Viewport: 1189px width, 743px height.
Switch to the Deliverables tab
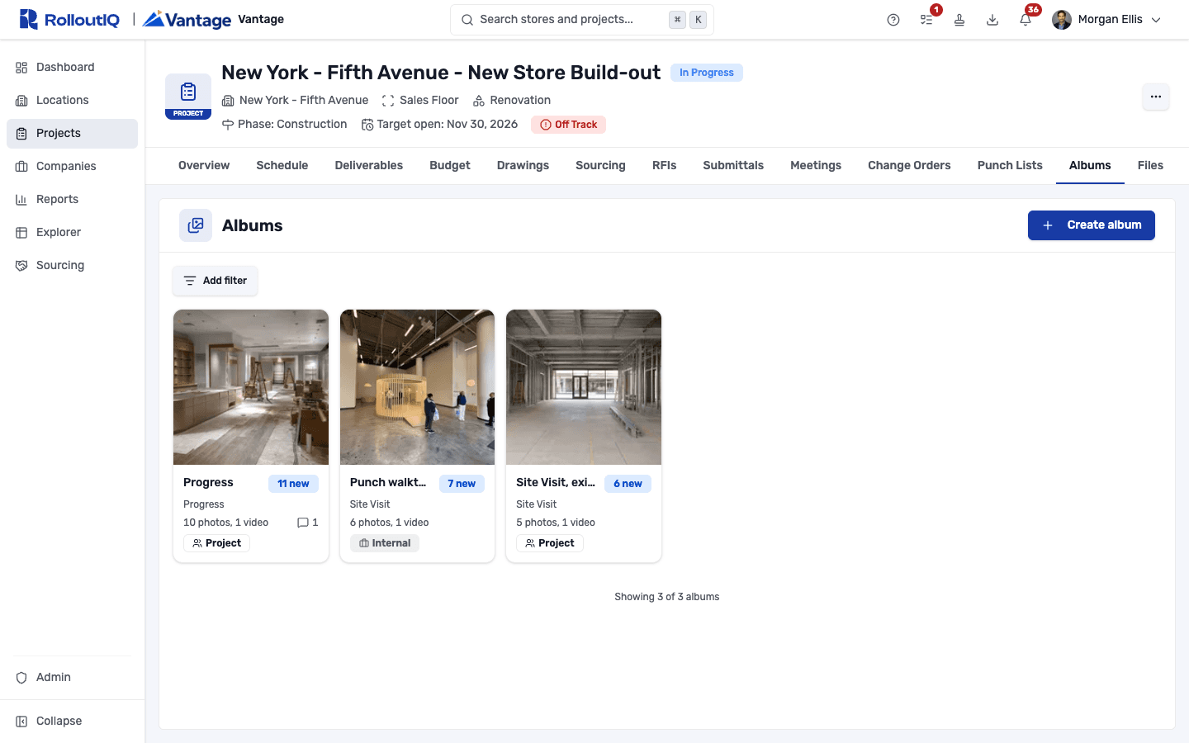pos(369,165)
